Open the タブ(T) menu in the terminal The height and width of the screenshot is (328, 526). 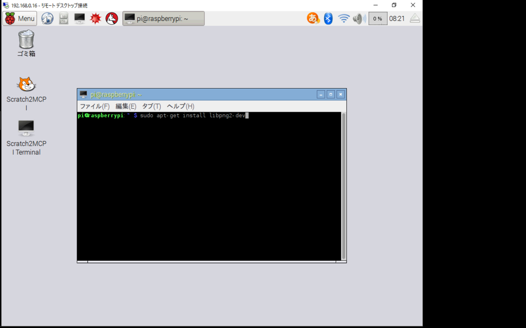tap(152, 107)
